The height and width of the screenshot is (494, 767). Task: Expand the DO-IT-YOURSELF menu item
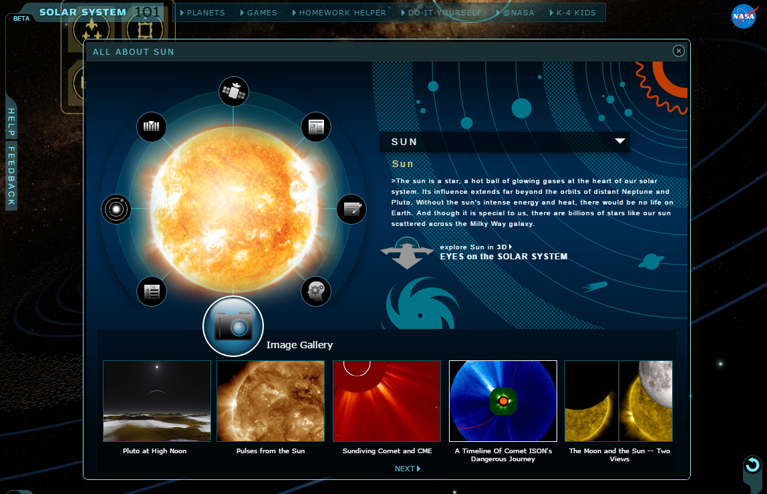click(444, 12)
